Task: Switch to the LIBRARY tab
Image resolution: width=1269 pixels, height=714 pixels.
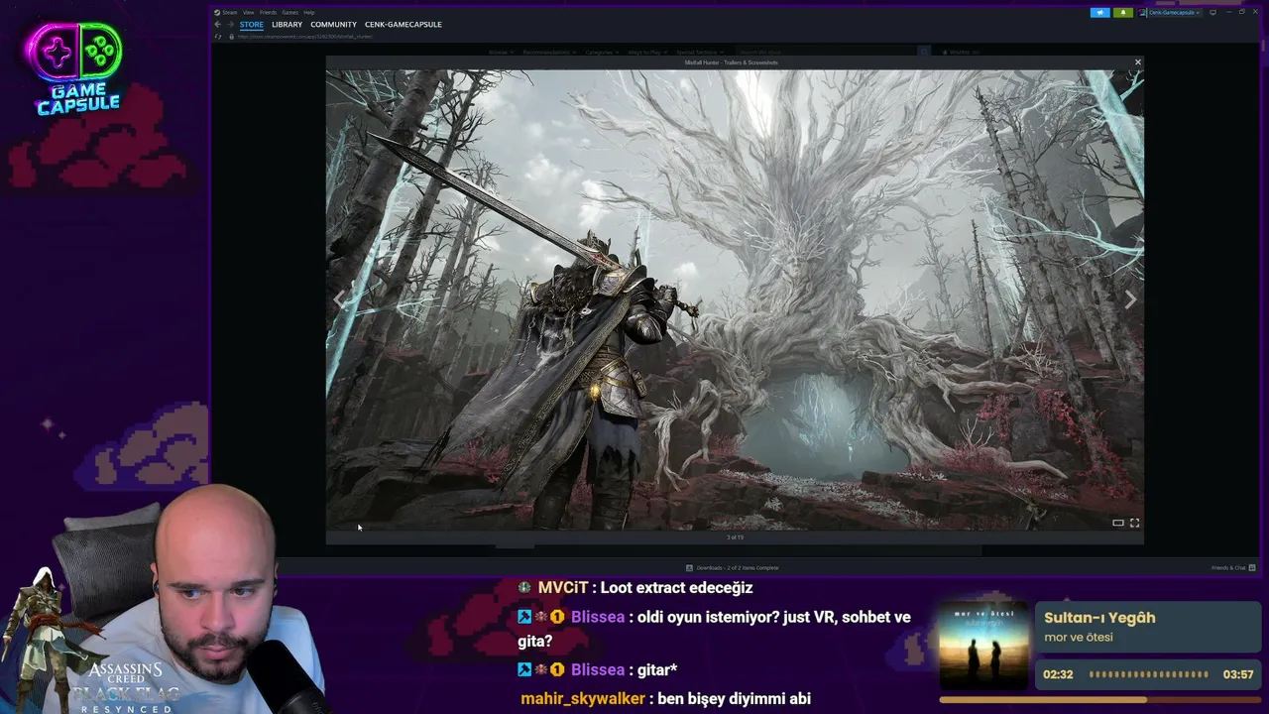Action: pyautogui.click(x=287, y=24)
